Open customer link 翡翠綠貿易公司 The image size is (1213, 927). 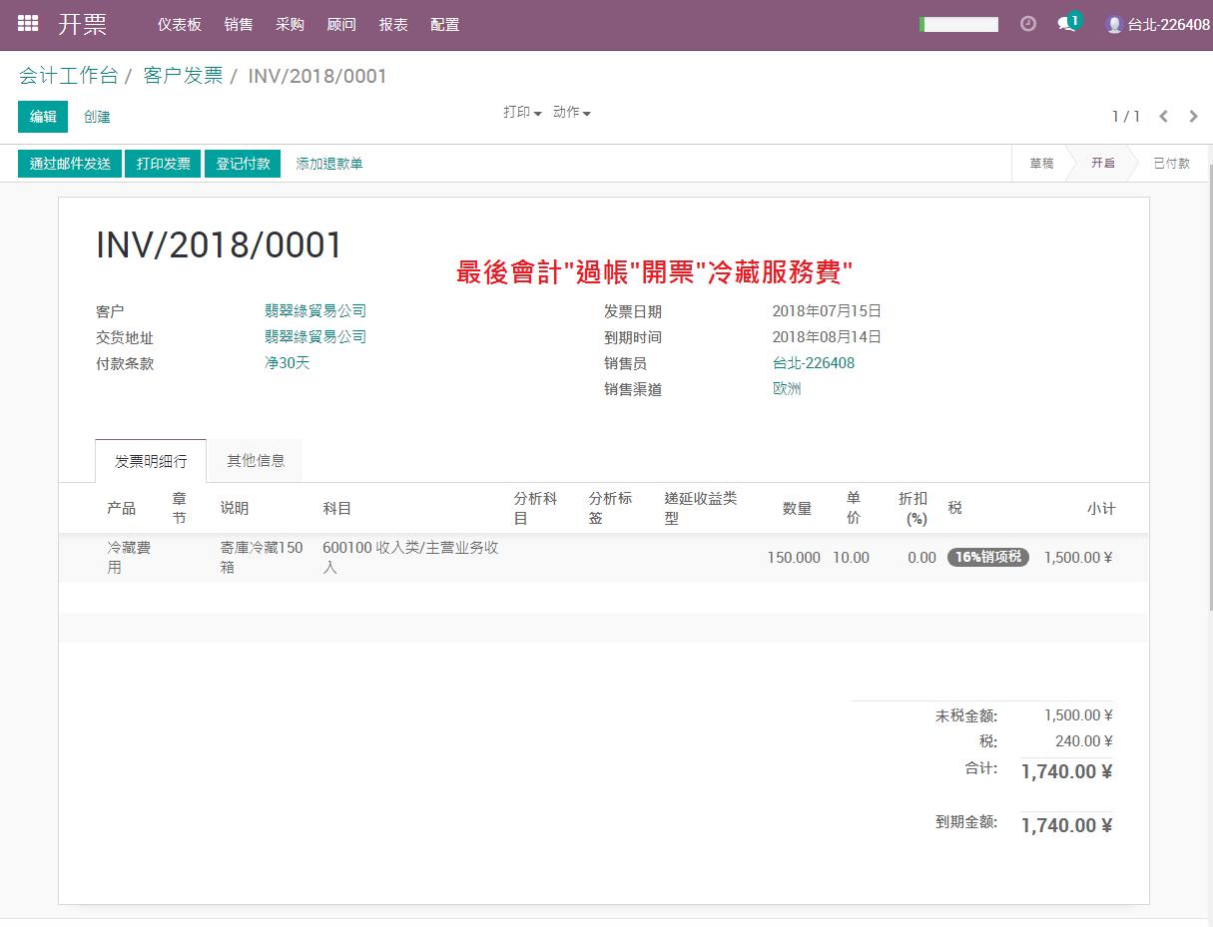[x=315, y=311]
